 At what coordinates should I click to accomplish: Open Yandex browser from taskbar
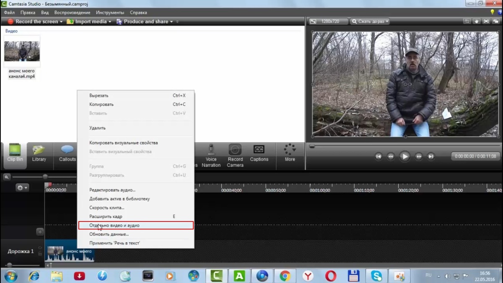coord(308,276)
